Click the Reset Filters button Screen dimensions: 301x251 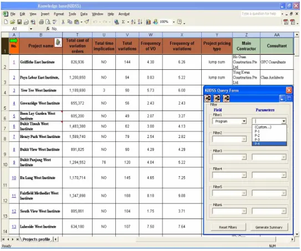click(228, 227)
